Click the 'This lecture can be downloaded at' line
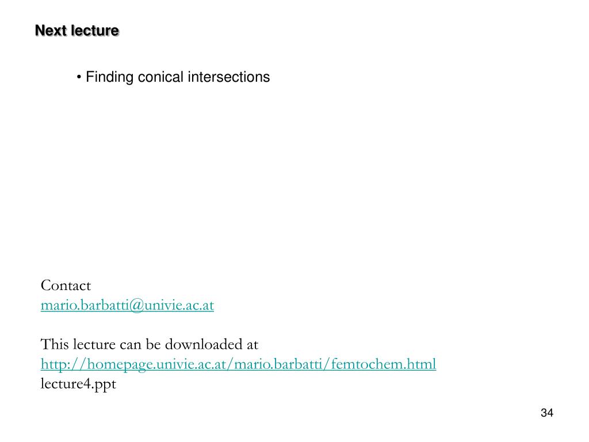Screen dimensions: 589x442 click(x=150, y=344)
